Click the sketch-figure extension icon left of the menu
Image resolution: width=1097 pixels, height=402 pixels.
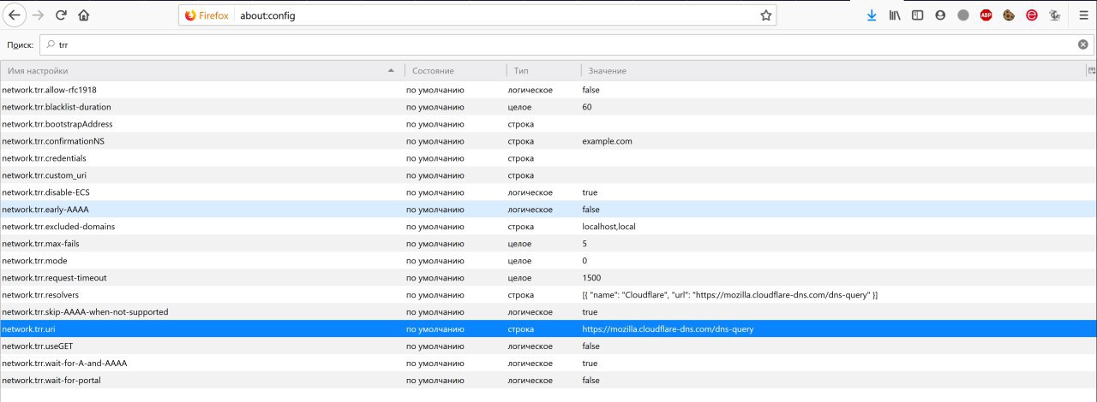[1056, 15]
